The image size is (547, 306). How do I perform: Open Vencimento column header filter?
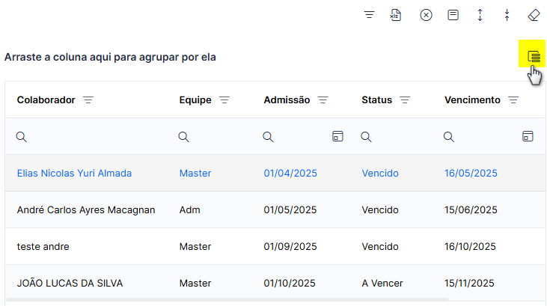513,100
